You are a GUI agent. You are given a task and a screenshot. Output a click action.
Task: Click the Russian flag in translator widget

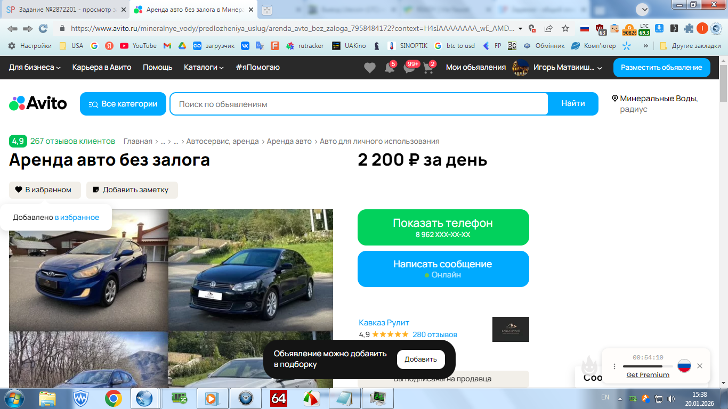pyautogui.click(x=684, y=366)
